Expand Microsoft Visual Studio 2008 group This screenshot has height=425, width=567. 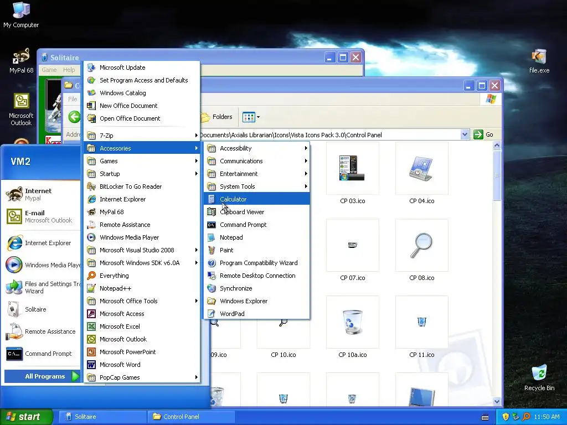coord(142,250)
